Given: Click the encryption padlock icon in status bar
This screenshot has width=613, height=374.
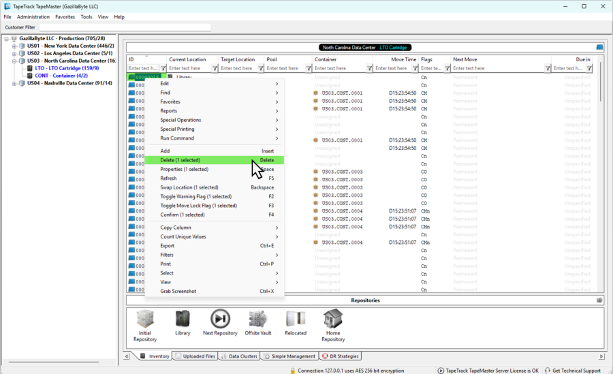Looking at the screenshot, I should (292, 371).
